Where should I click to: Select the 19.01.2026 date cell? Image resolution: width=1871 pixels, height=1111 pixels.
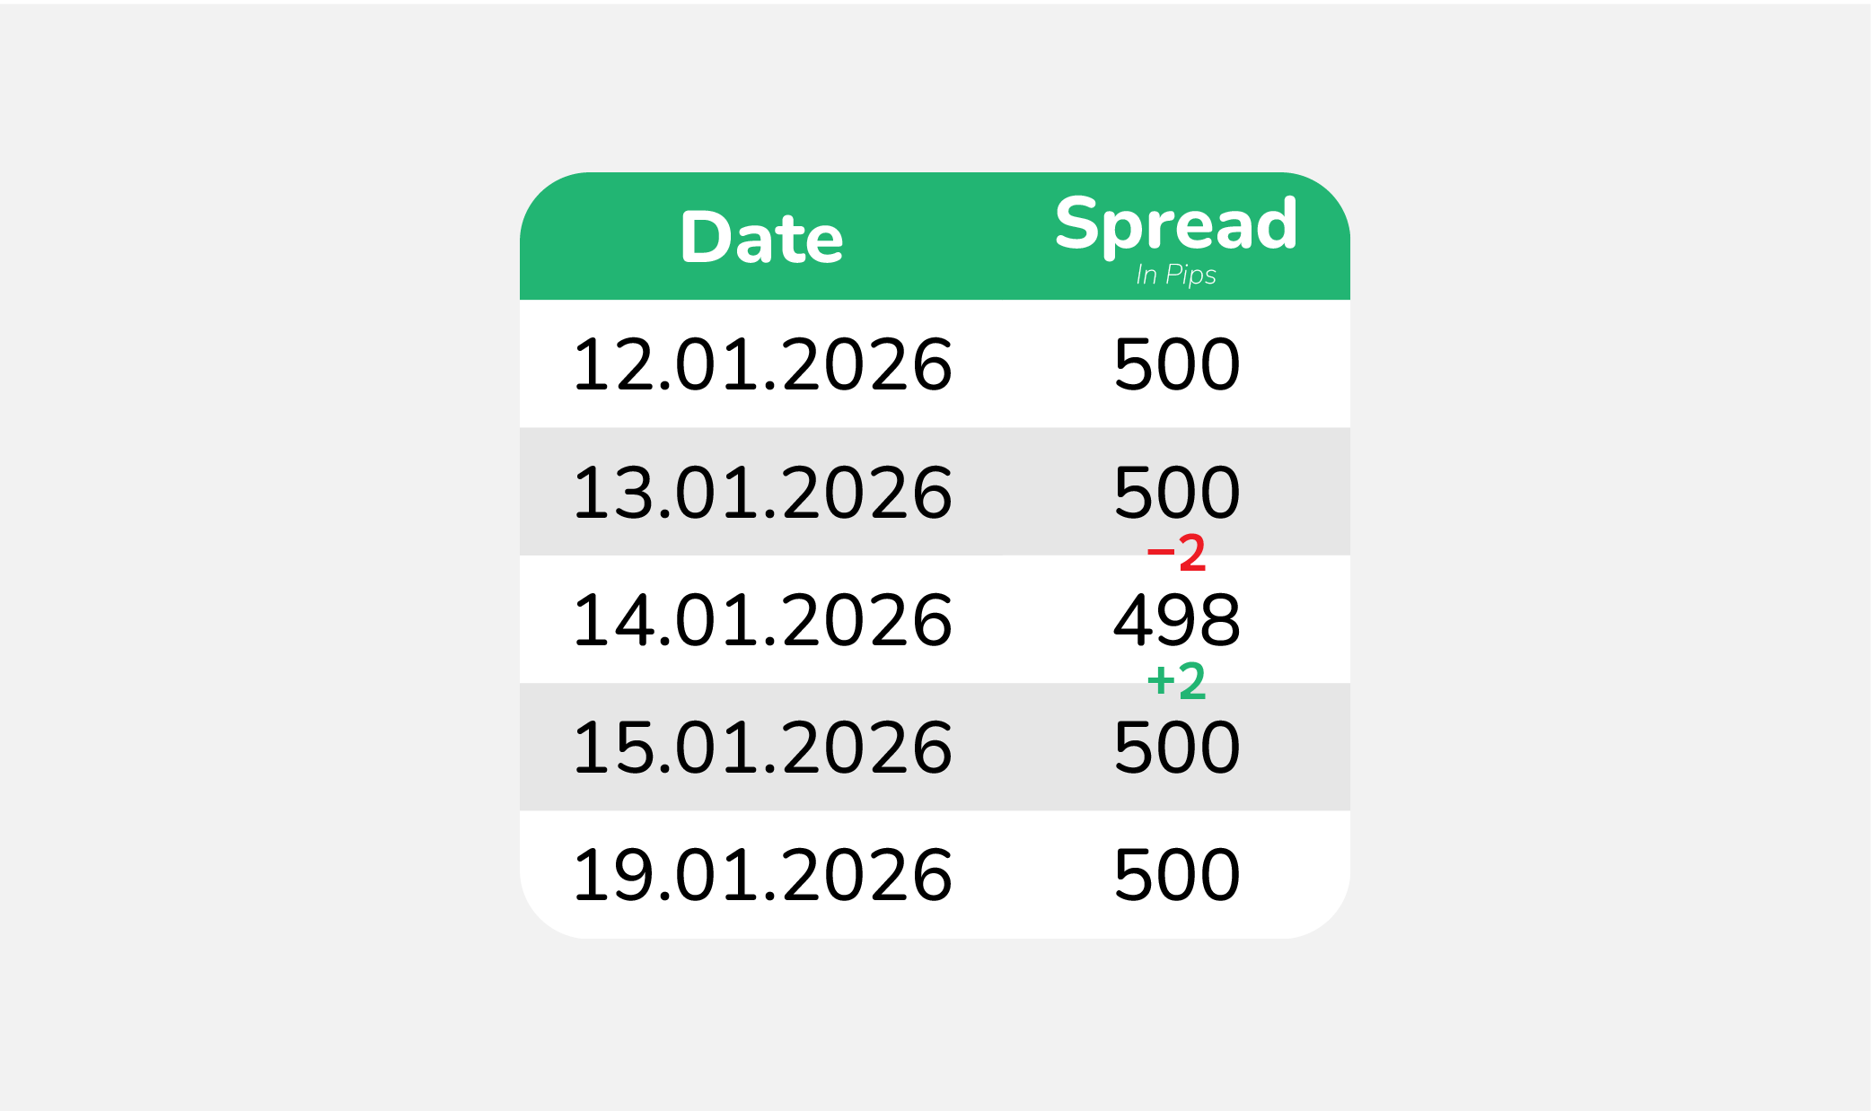(x=762, y=875)
